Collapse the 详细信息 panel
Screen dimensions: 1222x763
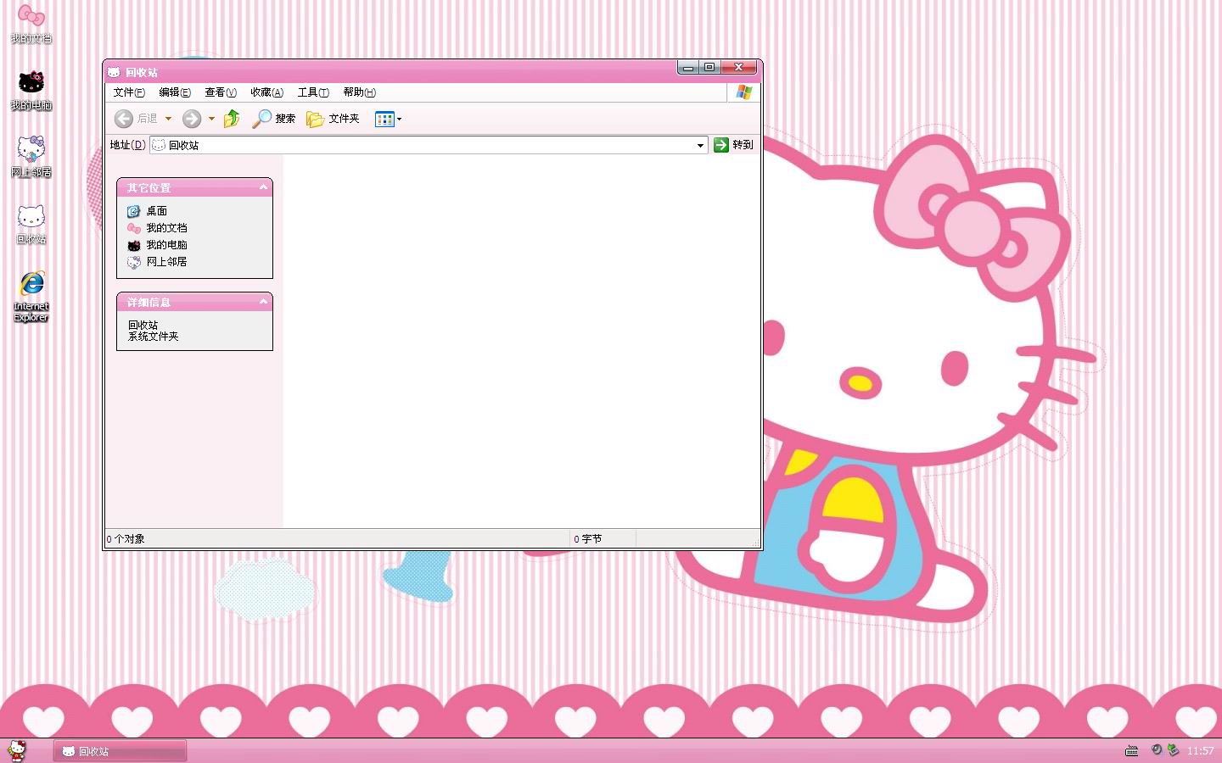click(263, 302)
